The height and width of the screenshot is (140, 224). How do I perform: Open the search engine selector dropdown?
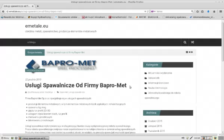click(x=153, y=12)
